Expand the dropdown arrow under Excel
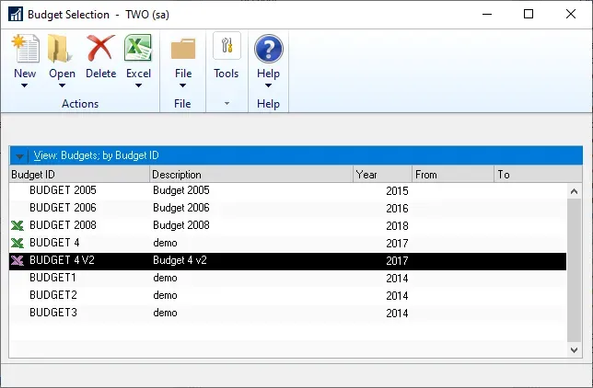 pos(138,86)
